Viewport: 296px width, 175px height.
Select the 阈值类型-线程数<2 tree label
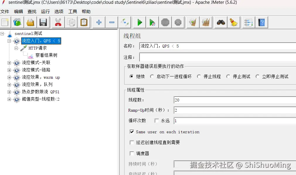point(40,99)
